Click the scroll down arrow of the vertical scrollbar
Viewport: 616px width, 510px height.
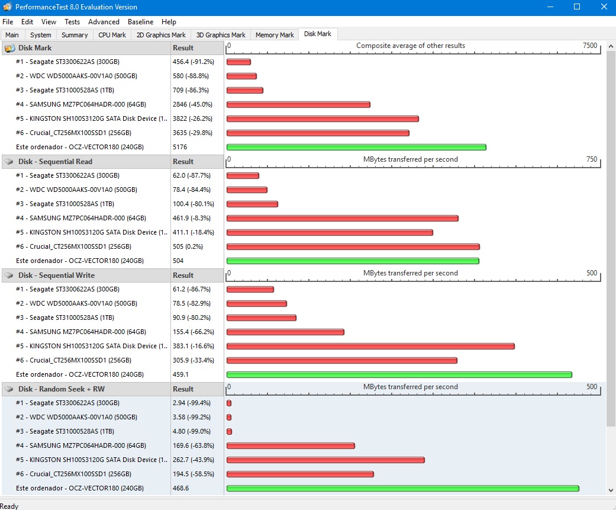point(611,490)
